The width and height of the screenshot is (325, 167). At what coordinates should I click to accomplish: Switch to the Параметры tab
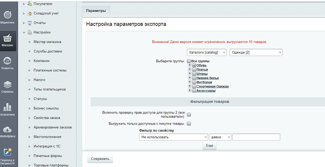[96, 11]
